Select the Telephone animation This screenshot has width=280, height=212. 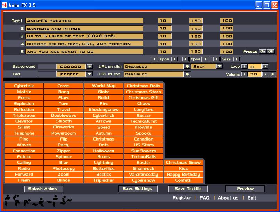pos(24,133)
